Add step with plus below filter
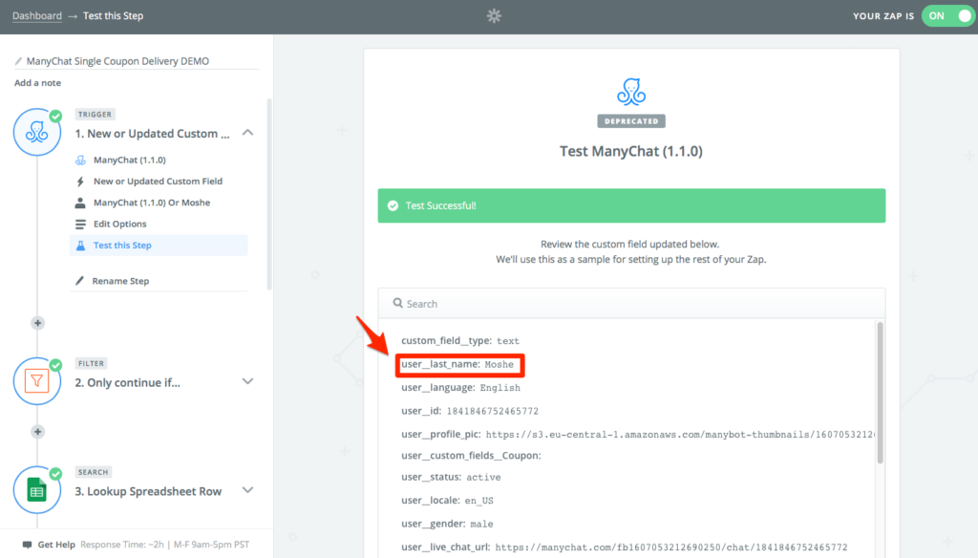The height and width of the screenshot is (558, 978). point(37,431)
